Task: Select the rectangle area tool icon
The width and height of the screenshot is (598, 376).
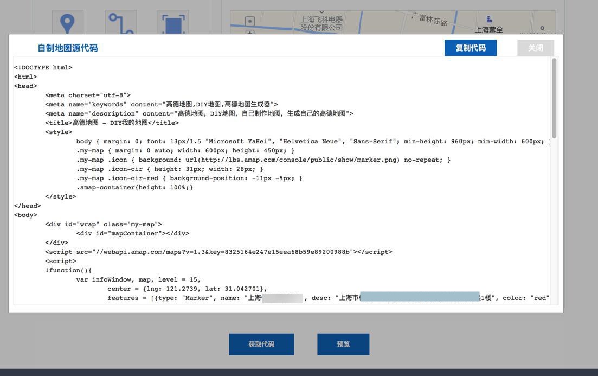Action: [173, 23]
